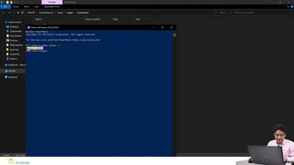Click the OneDrive cloud icon
This screenshot has width=294, height=165.
[x=6, y=65]
